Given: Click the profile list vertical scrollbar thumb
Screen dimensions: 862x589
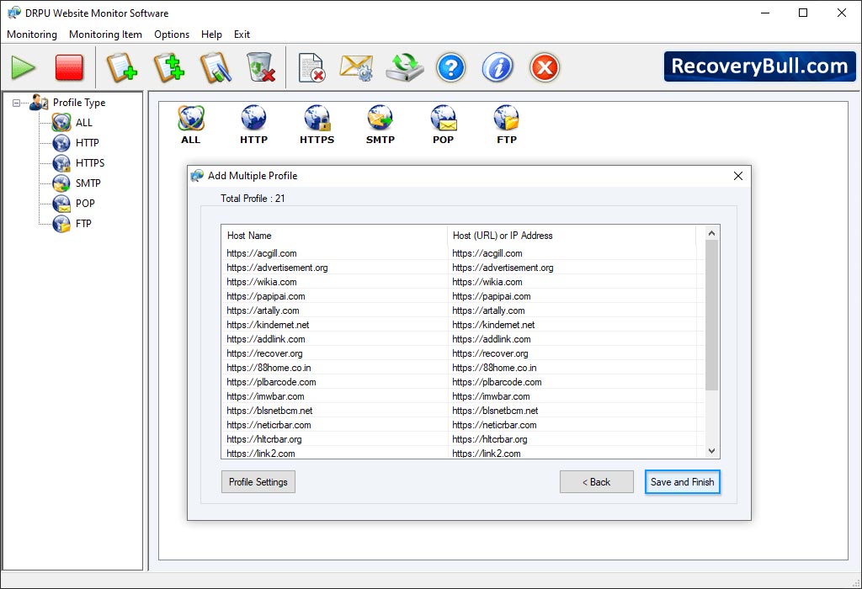Looking at the screenshot, I should point(711,315).
